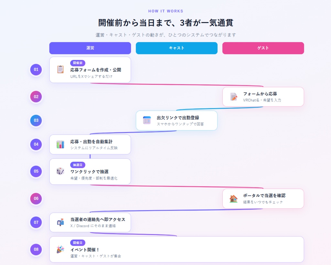
Task: Click the 運営・キャスト・ゲストが集合 text
Action: [96, 256]
